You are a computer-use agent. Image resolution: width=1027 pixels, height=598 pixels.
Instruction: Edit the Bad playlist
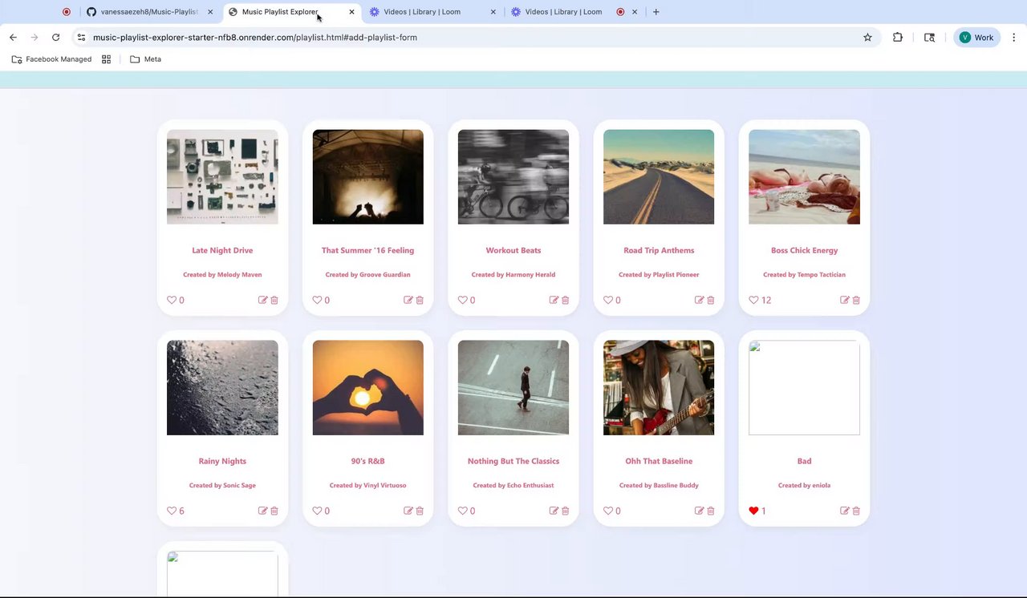click(844, 511)
